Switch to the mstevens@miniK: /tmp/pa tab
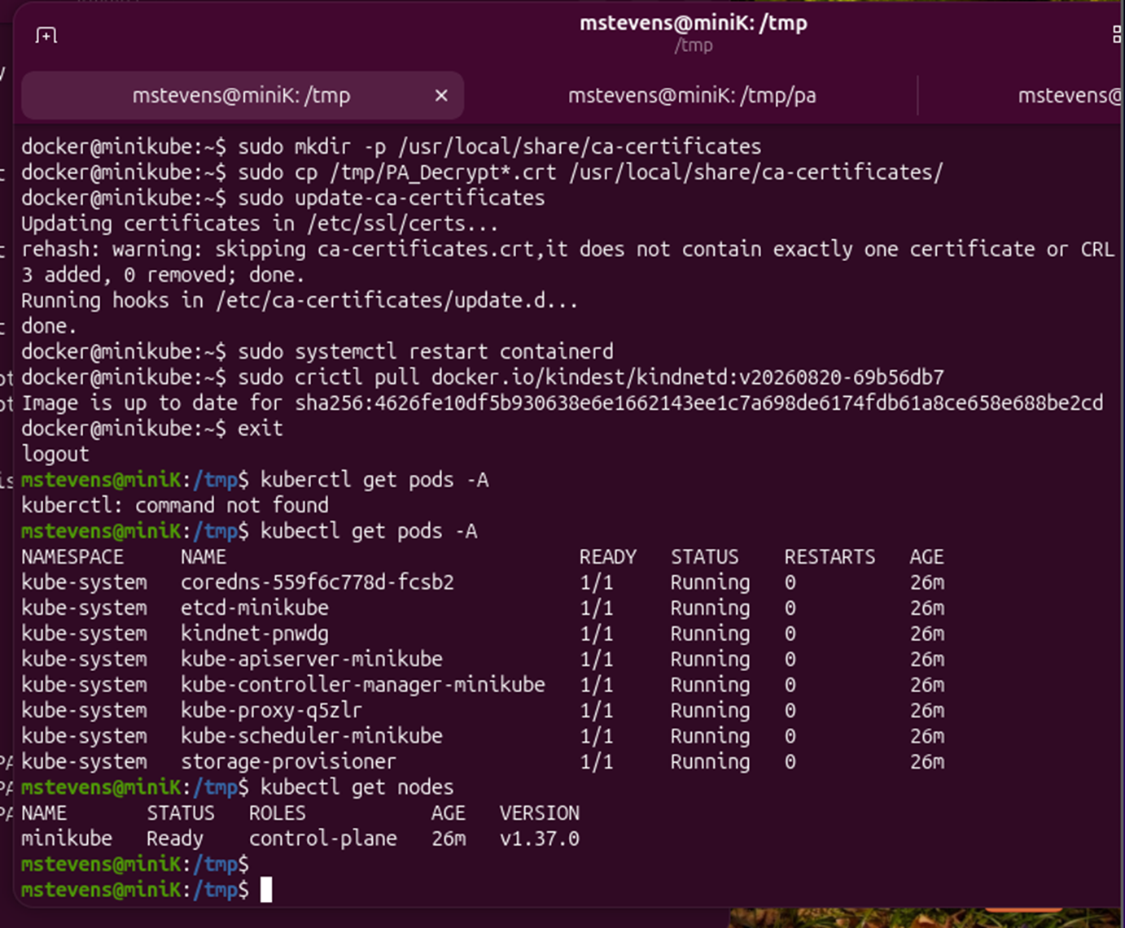This screenshot has width=1125, height=928. [692, 96]
